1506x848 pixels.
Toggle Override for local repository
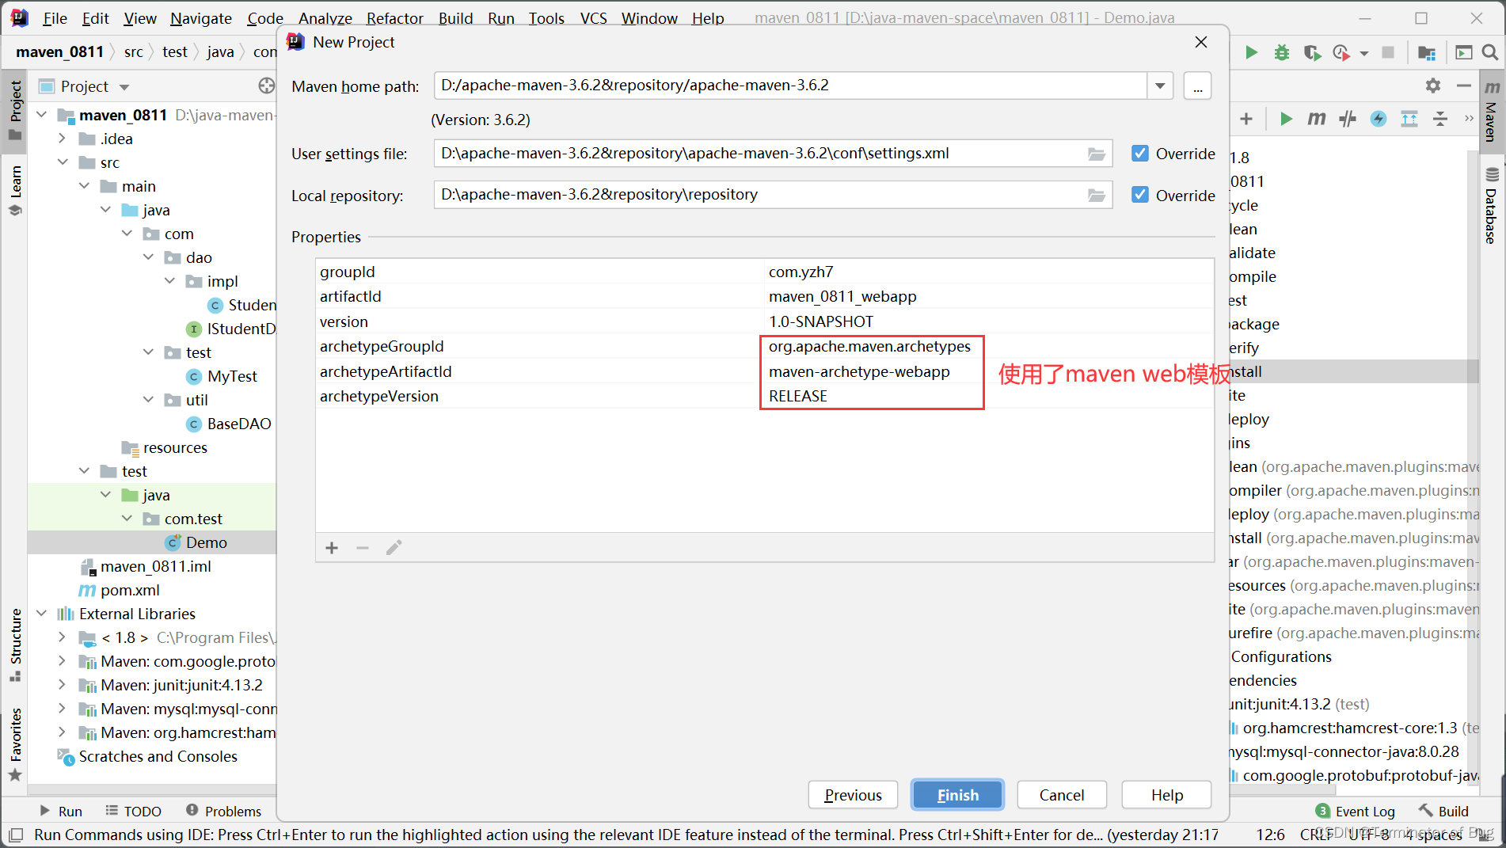pos(1140,195)
